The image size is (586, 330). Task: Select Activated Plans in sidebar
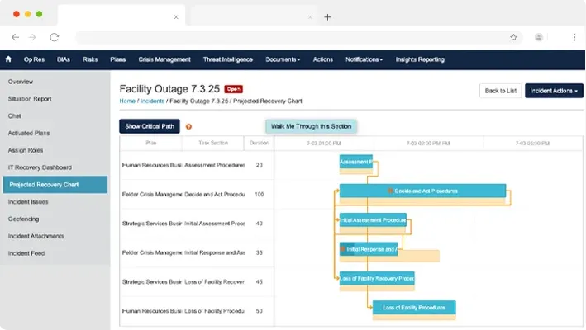(55, 133)
